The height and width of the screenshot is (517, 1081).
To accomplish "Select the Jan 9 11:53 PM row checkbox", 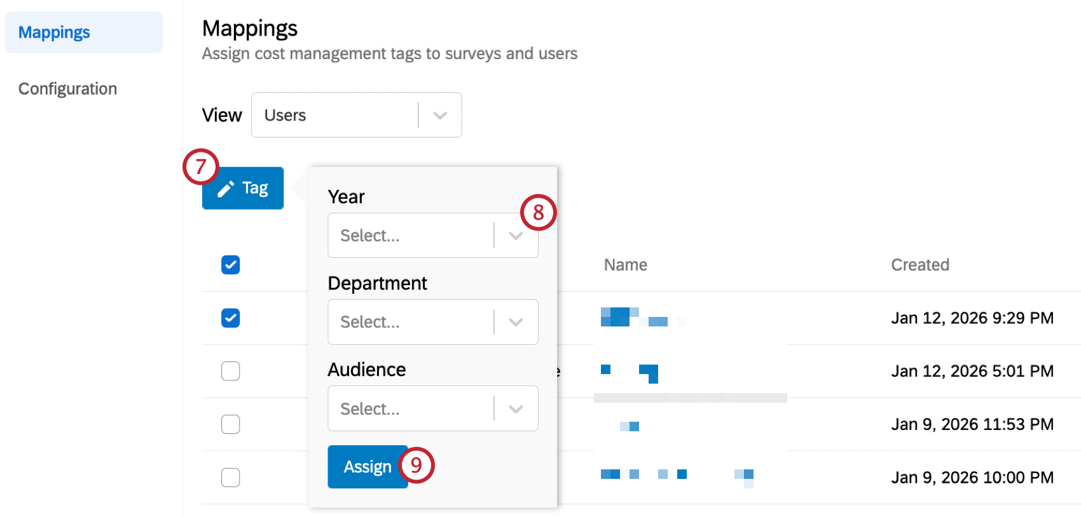I will pos(231,424).
